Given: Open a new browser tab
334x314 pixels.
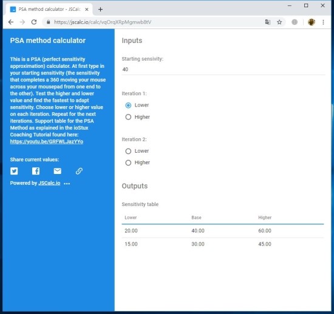Looking at the screenshot, I should [x=100, y=9].
